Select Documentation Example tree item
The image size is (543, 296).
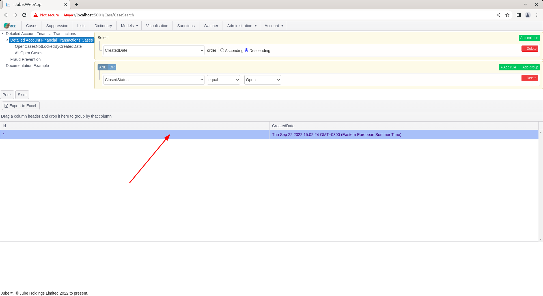[x=27, y=66]
